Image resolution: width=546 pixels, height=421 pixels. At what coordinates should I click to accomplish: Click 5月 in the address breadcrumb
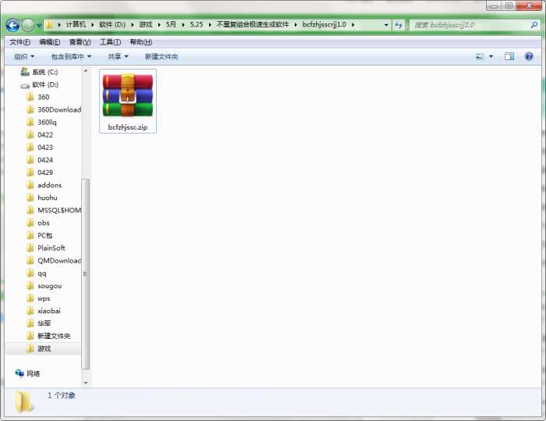(x=171, y=24)
